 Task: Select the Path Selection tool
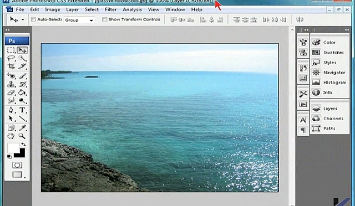[x=11, y=119]
